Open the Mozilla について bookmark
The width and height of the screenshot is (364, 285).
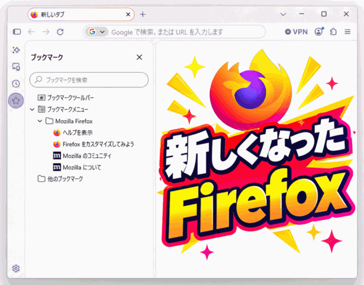[x=77, y=167]
